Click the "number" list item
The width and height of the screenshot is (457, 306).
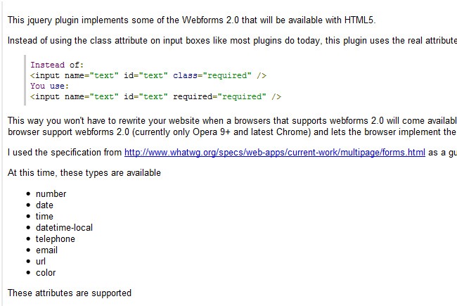[x=51, y=193]
